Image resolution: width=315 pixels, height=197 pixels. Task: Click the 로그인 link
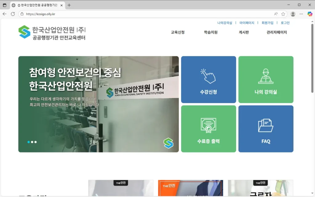285,23
